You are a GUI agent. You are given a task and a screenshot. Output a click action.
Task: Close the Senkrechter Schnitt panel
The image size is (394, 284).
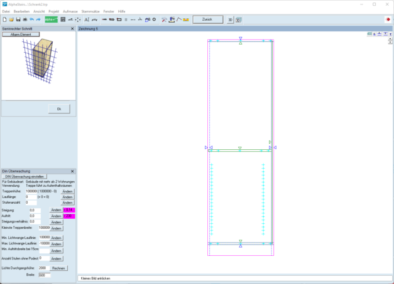(72, 29)
